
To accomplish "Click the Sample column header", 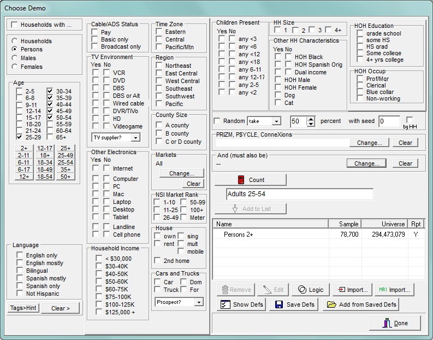I will [345, 224].
